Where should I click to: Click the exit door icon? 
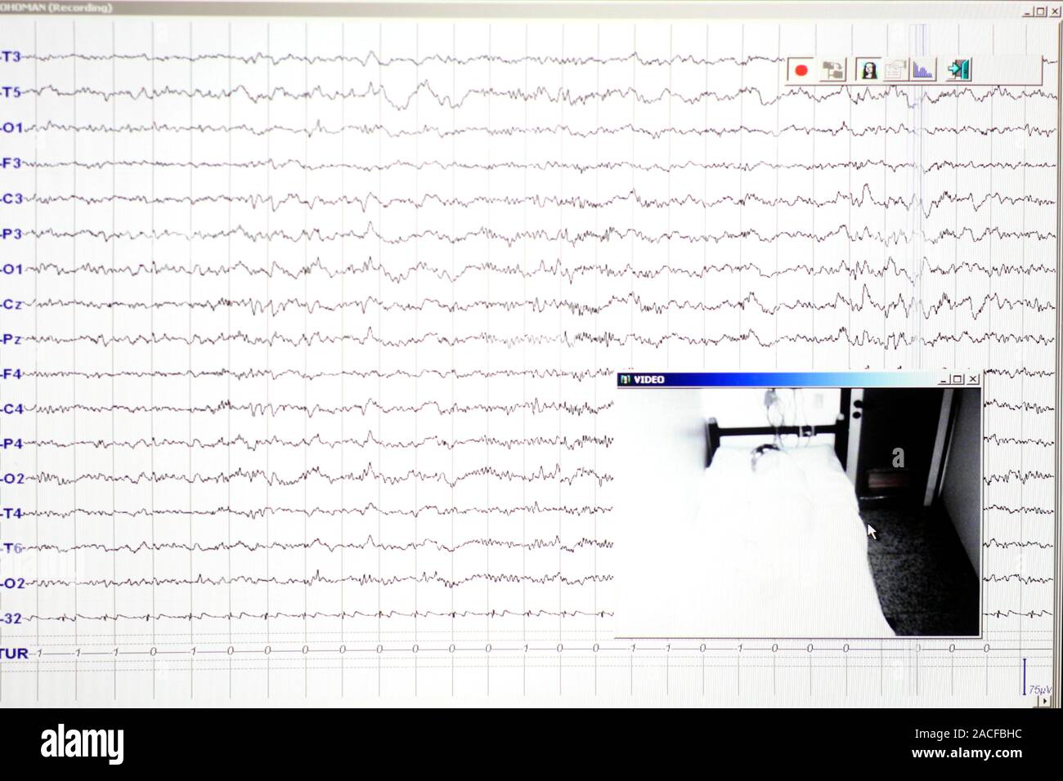[x=958, y=70]
